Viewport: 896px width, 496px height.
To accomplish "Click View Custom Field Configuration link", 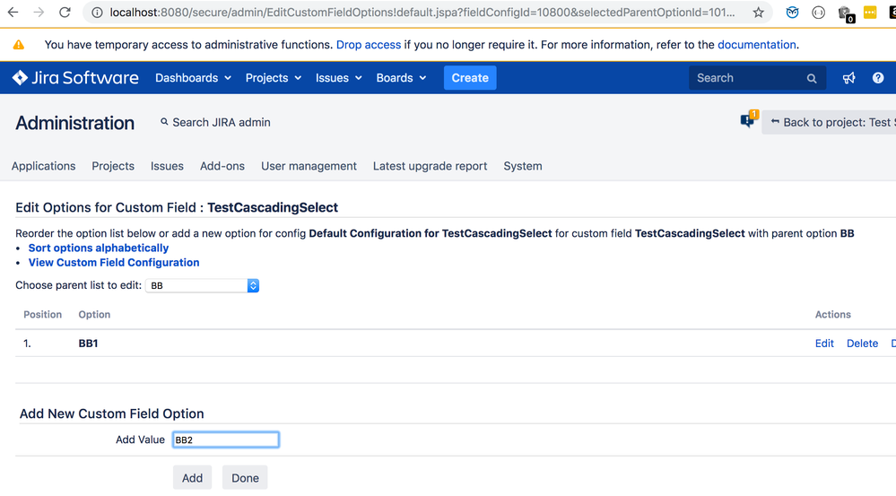I will click(114, 262).
